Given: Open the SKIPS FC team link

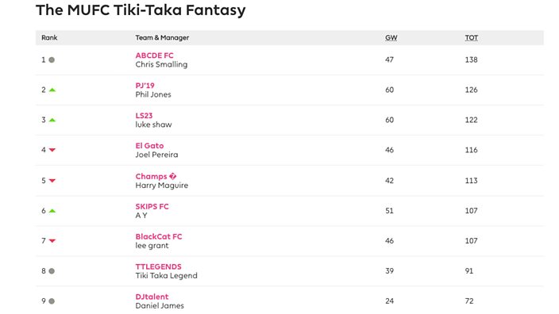Looking at the screenshot, I should (x=152, y=206).
